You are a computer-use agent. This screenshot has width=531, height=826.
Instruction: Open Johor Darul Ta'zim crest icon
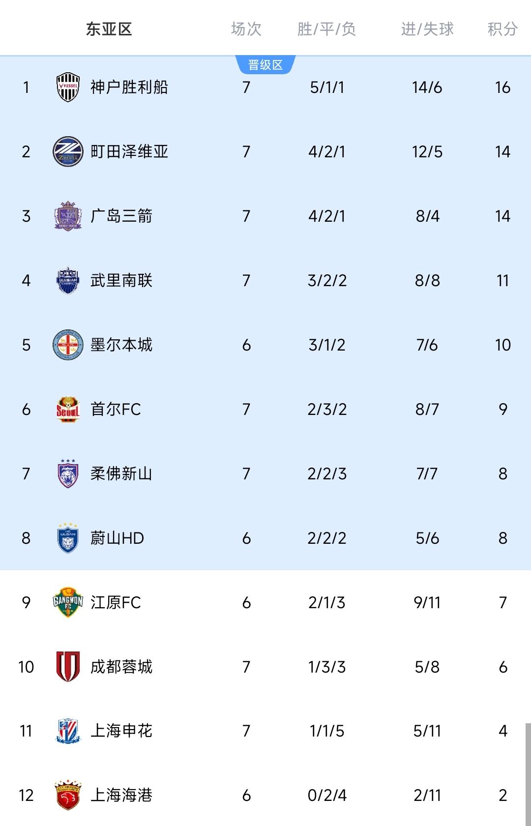click(x=68, y=473)
